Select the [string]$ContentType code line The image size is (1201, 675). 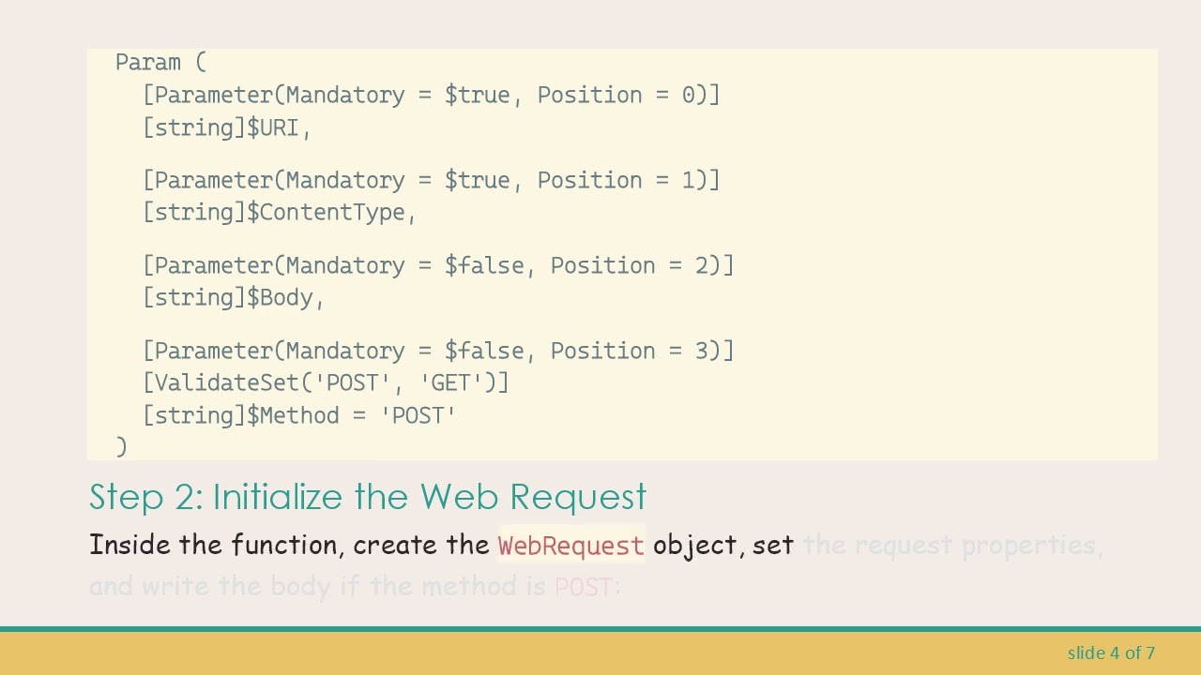pos(279,213)
